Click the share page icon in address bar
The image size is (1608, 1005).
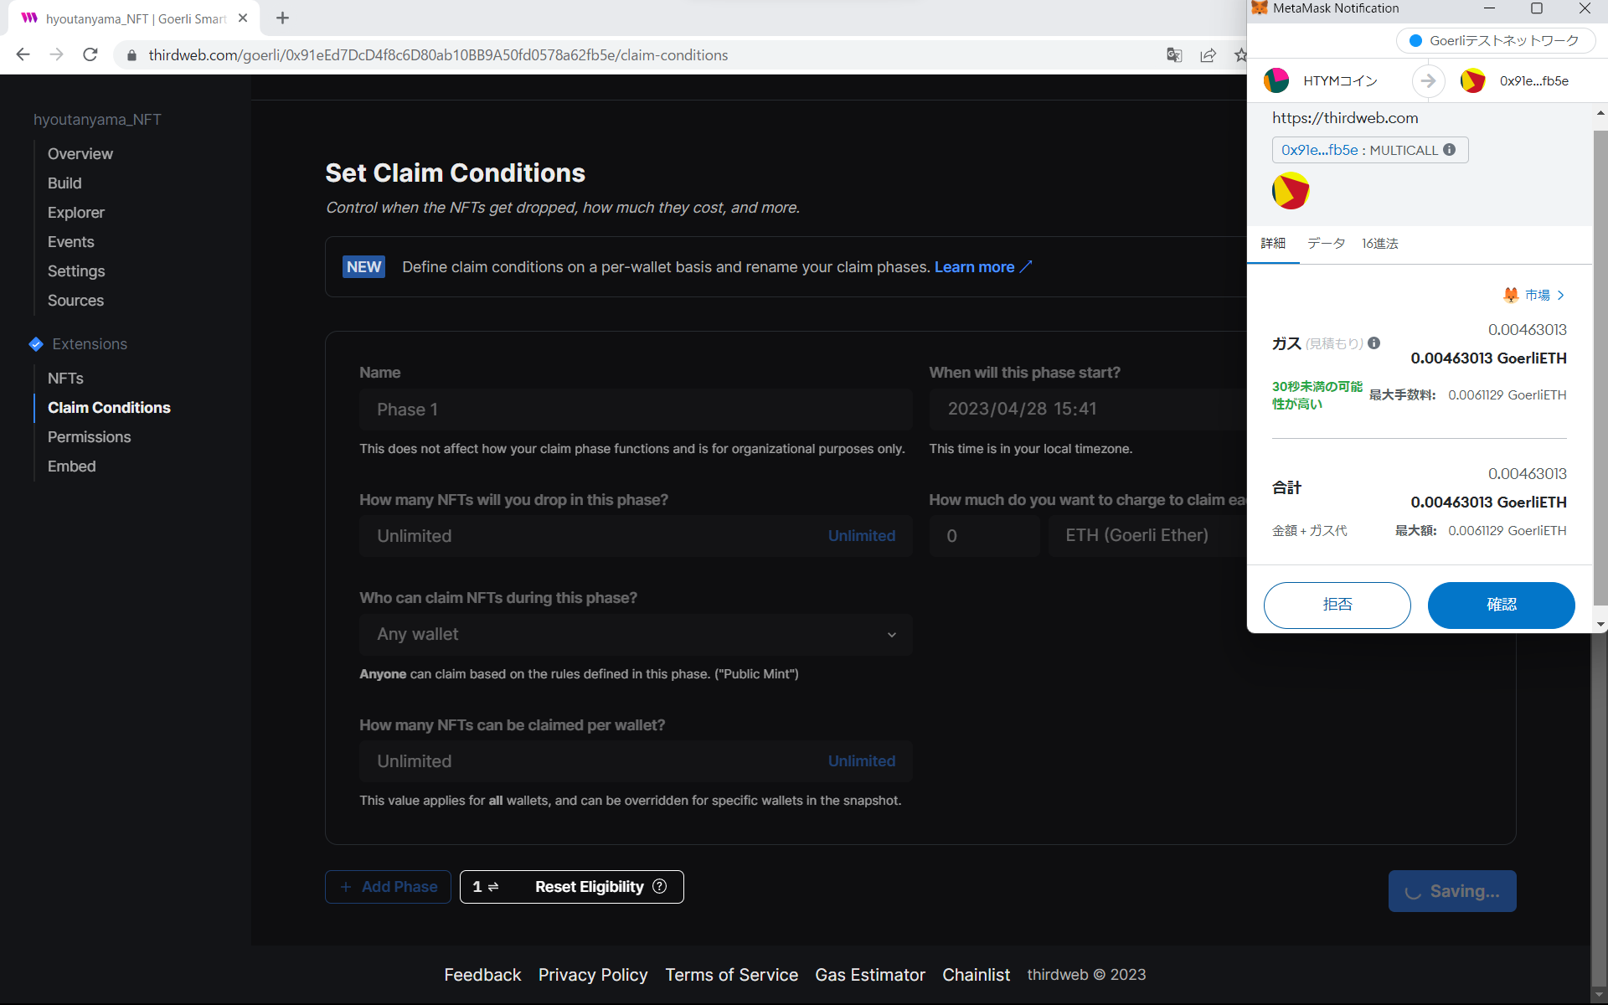1208,55
